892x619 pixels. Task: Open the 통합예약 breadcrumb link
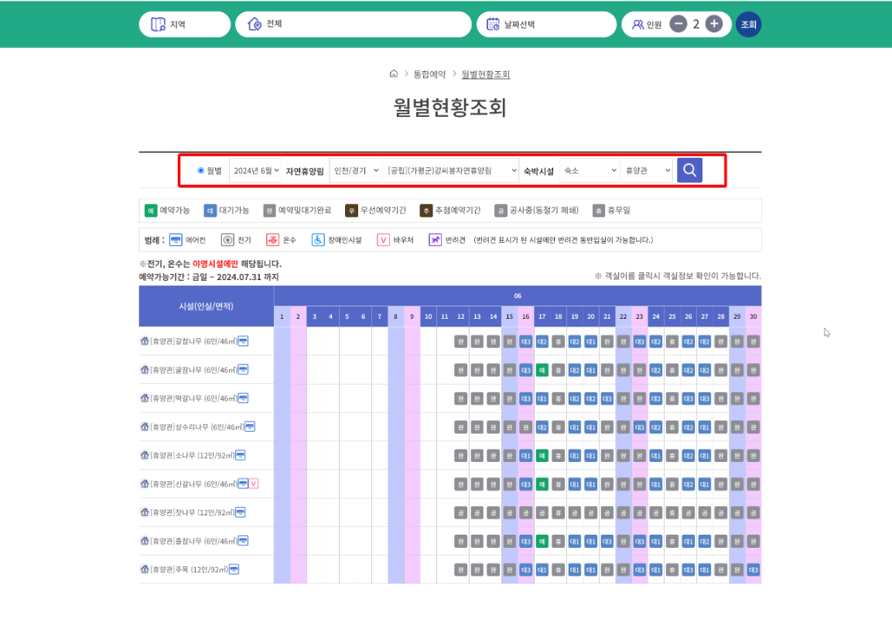[x=430, y=74]
